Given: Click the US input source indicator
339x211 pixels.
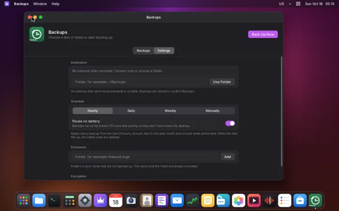Looking at the screenshot, I should 282,4.
